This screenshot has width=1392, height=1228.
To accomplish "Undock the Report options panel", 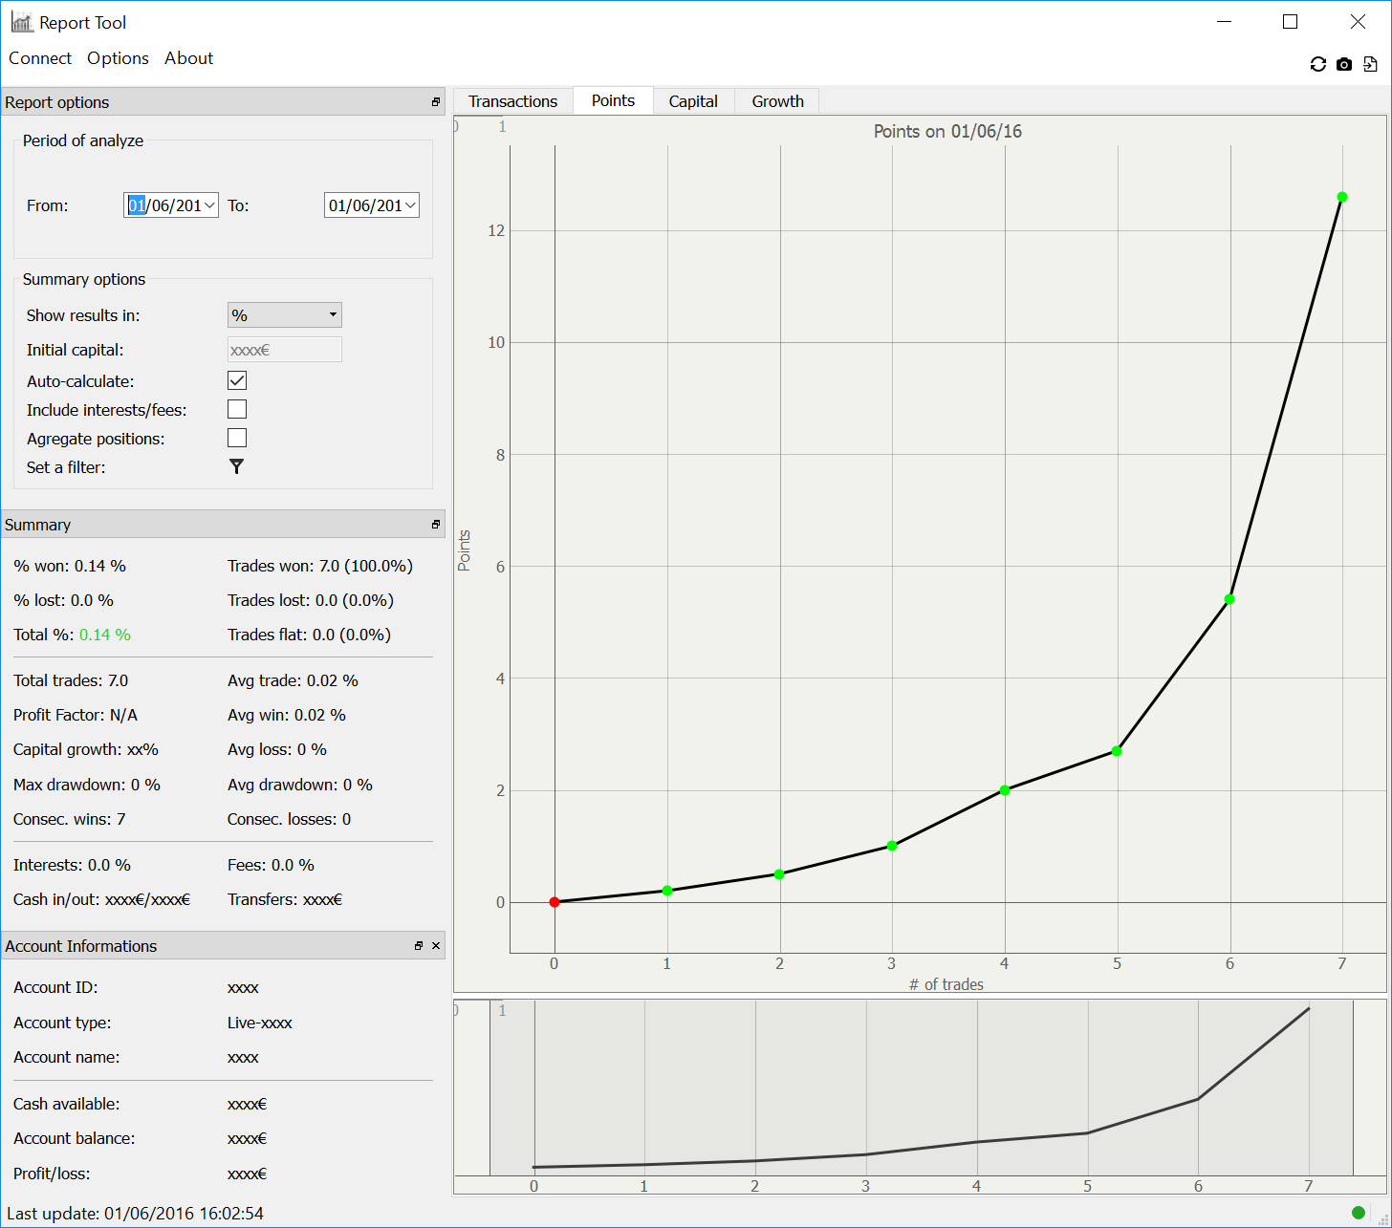I will tap(436, 102).
